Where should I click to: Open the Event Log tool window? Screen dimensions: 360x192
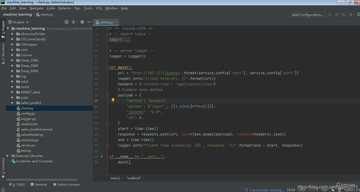coord(346,185)
